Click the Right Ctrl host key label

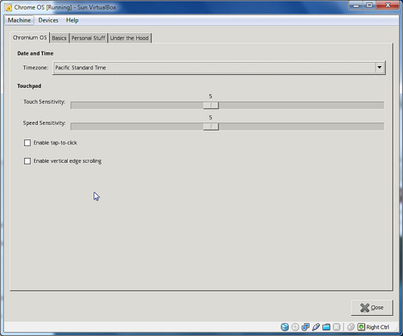click(x=377, y=327)
